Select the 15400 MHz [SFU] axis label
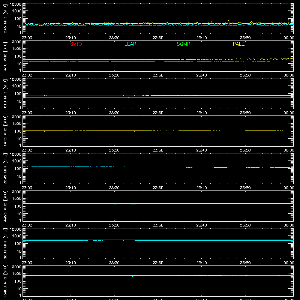300x300 pixels. [x=5, y=281]
